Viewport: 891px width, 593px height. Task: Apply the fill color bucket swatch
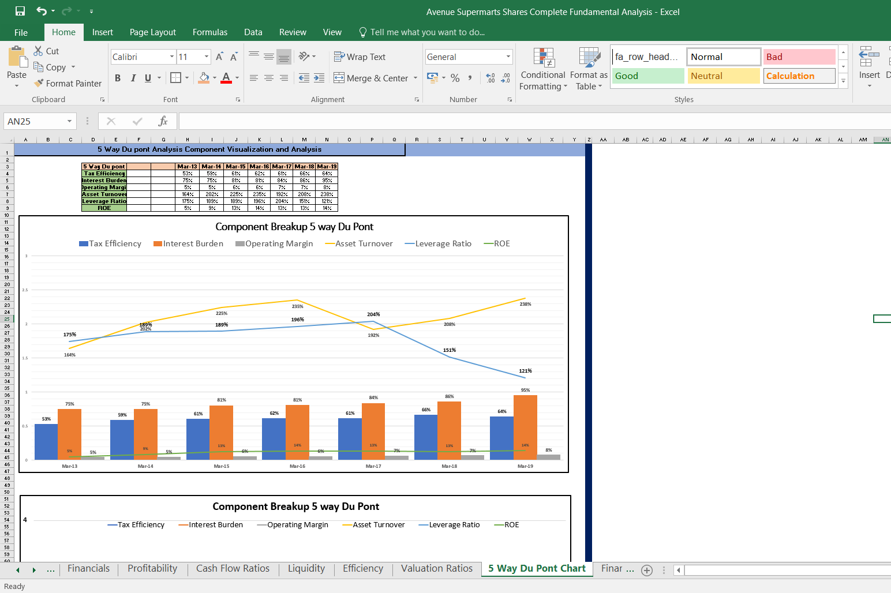[x=204, y=78]
